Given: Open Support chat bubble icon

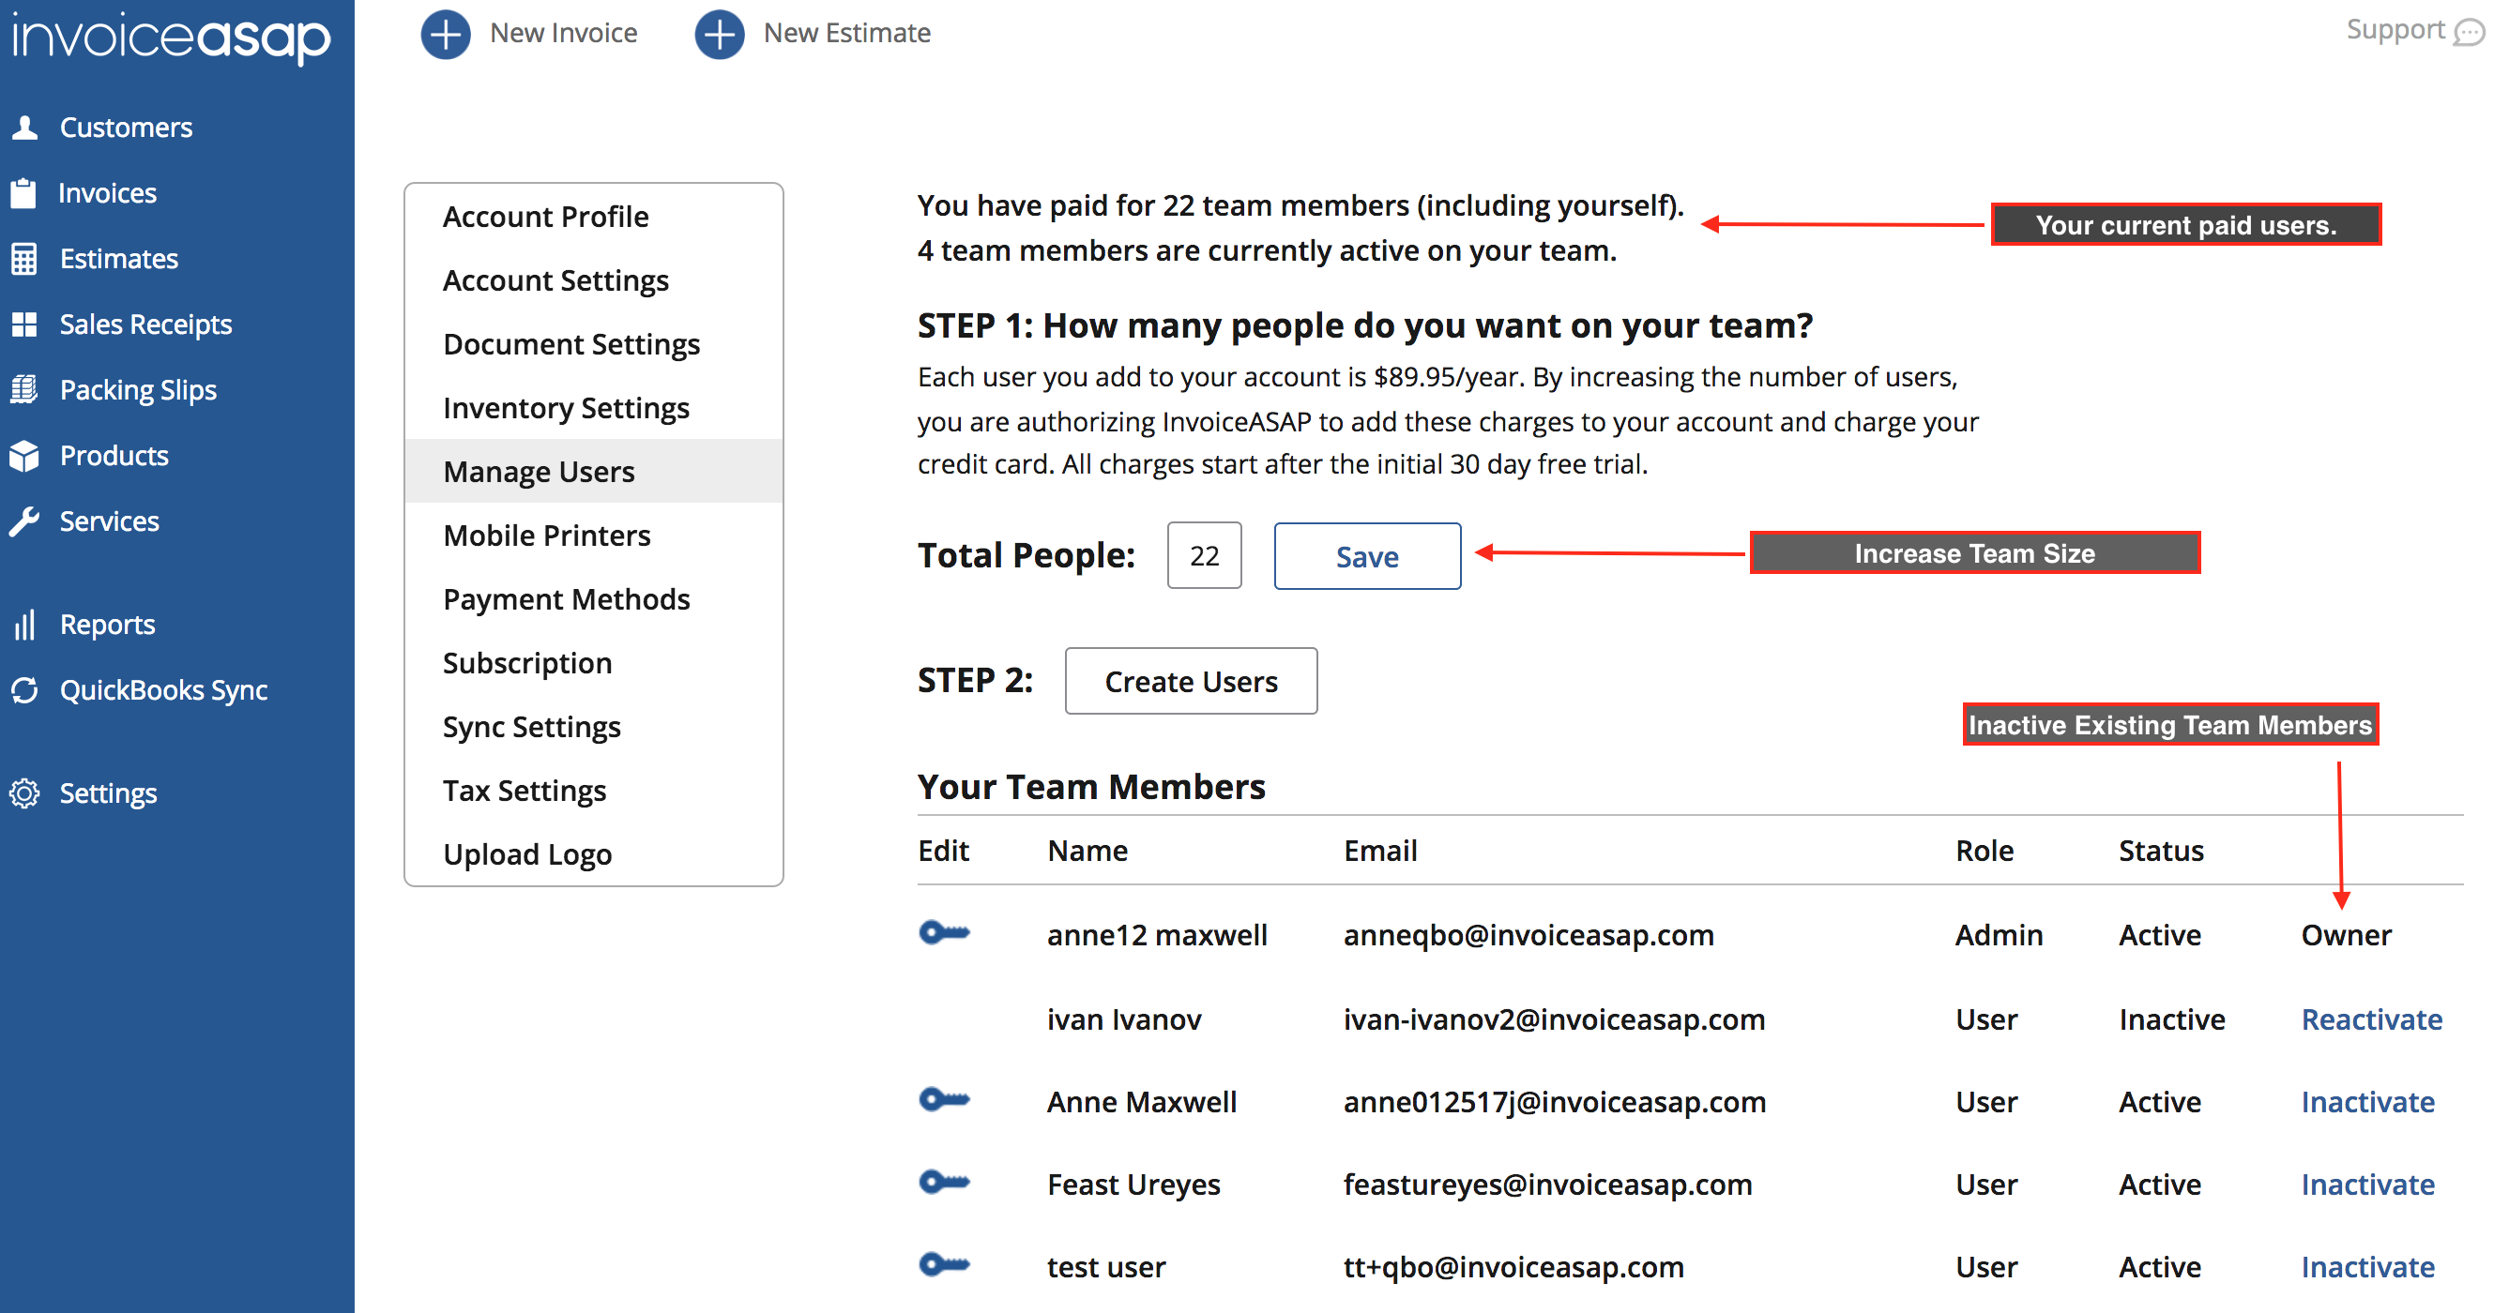Looking at the screenshot, I should tap(2469, 32).
